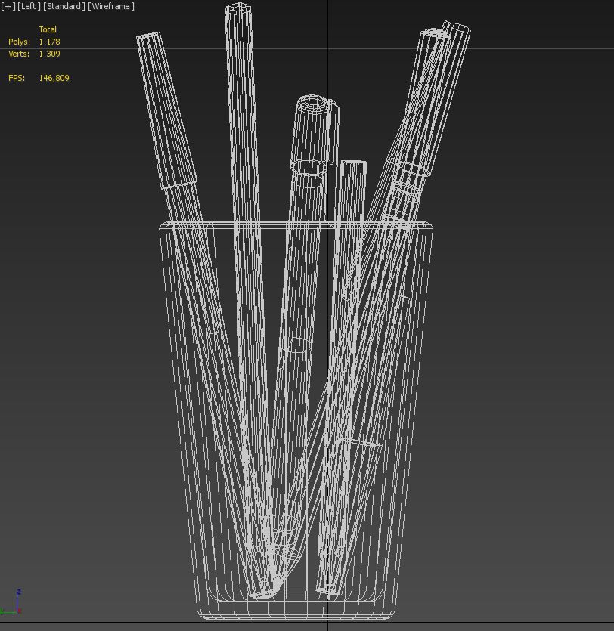Select the FPS value 146,809

pos(54,78)
